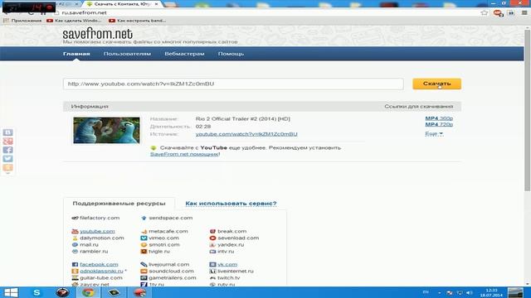The image size is (531, 298).
Task: Open the facebook.com resource link
Action: 99,265
